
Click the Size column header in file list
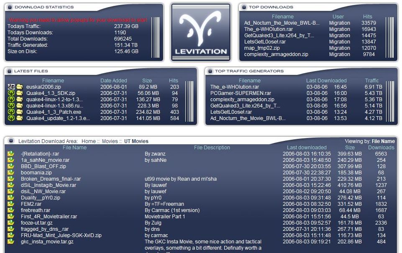point(350,148)
